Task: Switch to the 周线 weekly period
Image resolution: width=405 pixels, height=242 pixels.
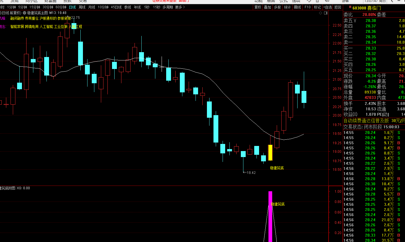Action: 82,7
